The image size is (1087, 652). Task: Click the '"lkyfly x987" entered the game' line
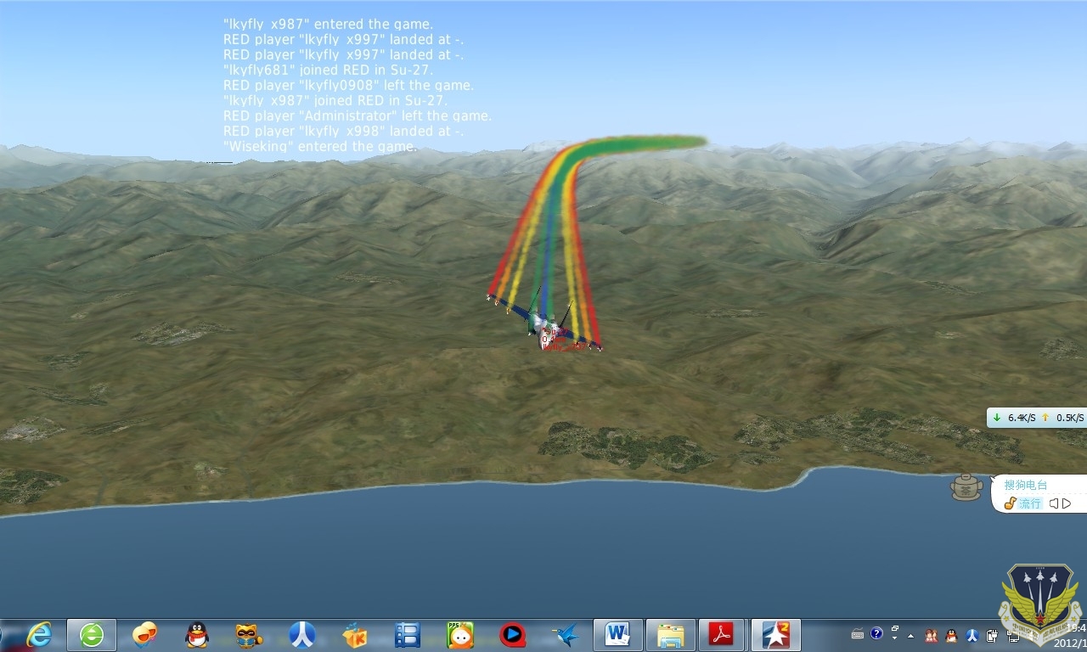328,24
